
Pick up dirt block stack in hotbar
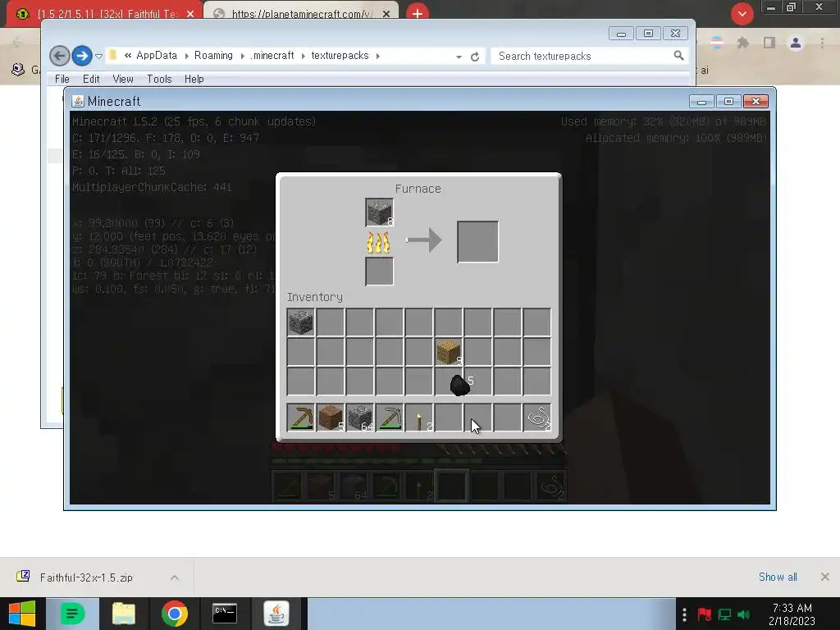[x=330, y=418]
